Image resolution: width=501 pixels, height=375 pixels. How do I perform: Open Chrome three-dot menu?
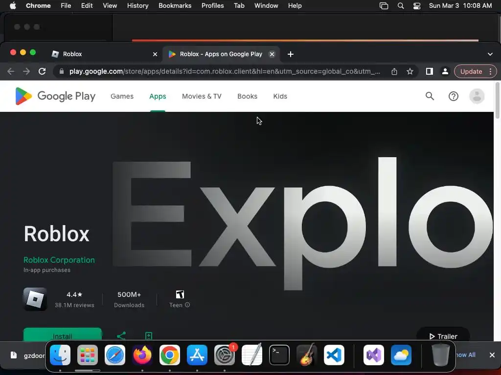(x=490, y=71)
